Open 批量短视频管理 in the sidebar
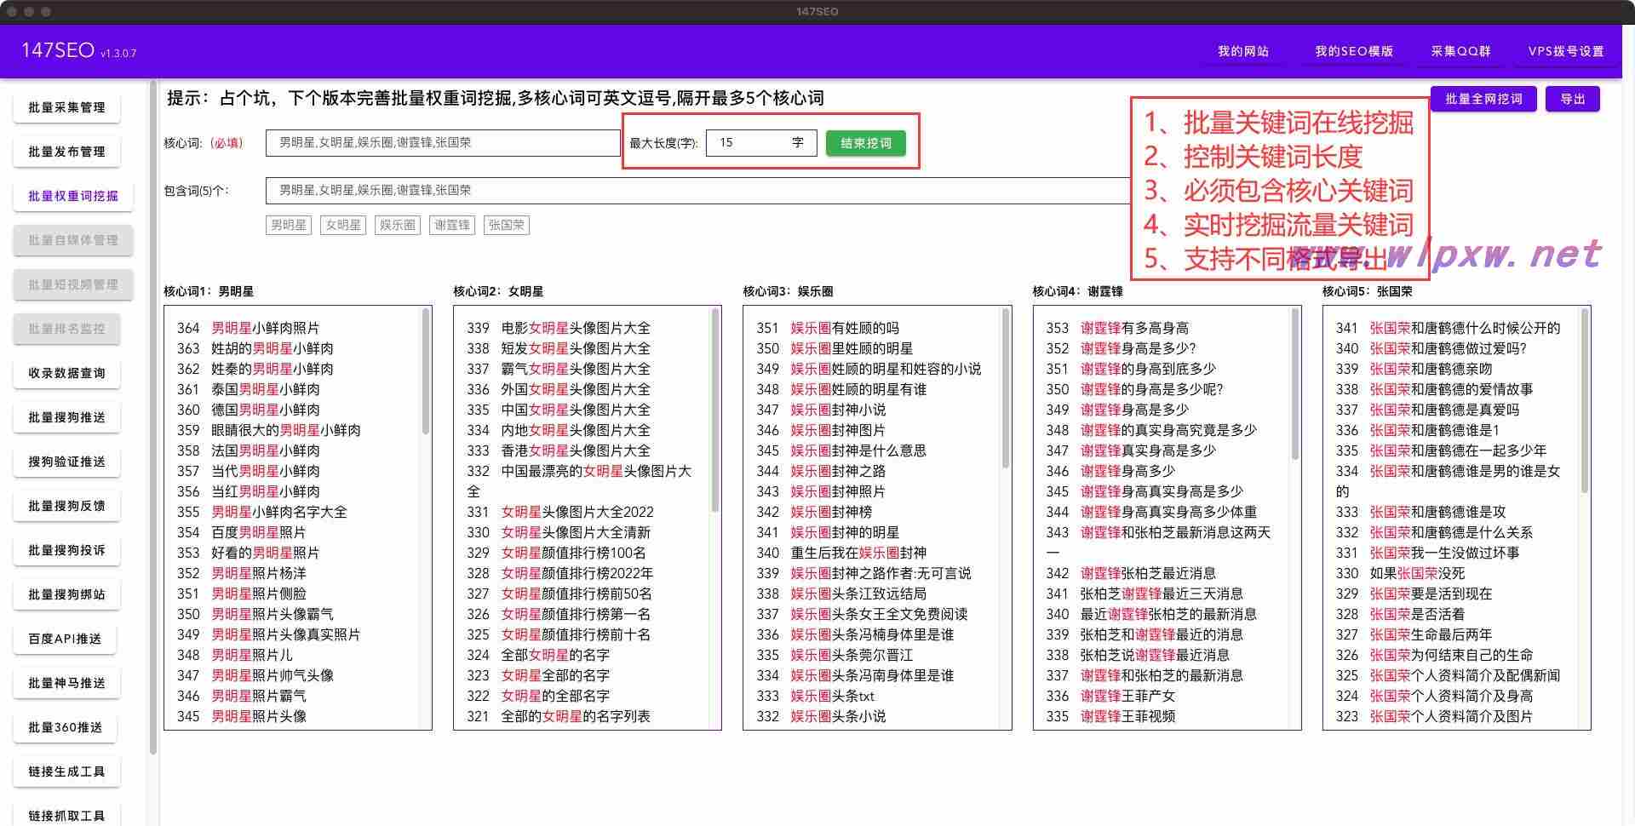The image size is (1635, 826). click(73, 284)
